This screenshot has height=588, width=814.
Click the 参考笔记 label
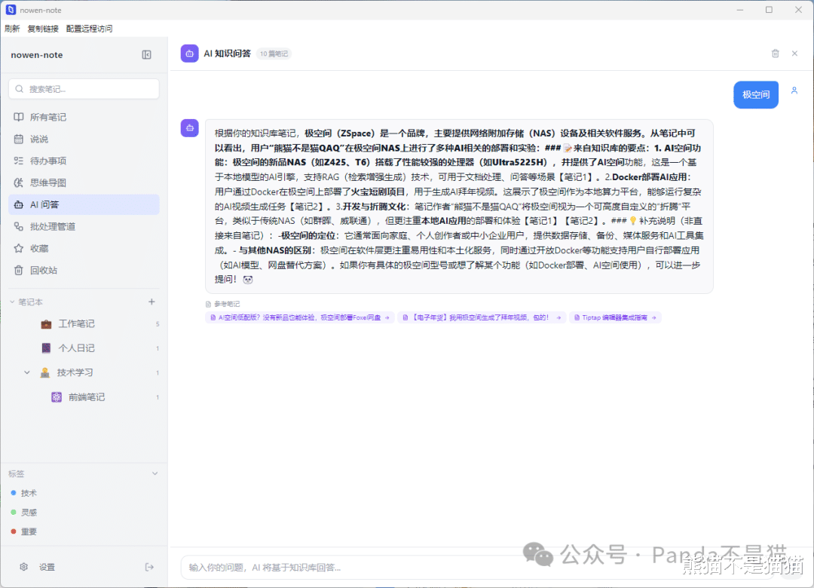(227, 304)
